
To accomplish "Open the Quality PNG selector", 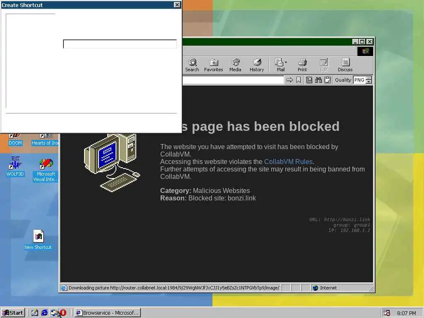I will (x=362, y=80).
